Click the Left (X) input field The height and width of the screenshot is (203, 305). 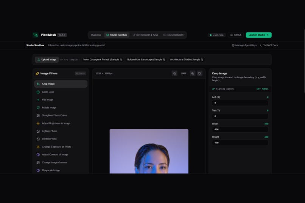tap(240, 103)
